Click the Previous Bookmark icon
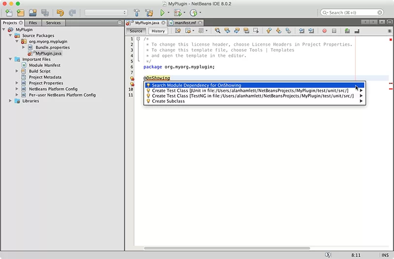394x259 pixels. point(269,31)
